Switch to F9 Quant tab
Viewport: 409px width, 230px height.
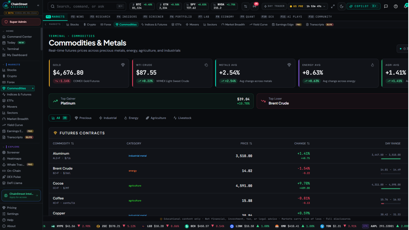click(x=247, y=17)
